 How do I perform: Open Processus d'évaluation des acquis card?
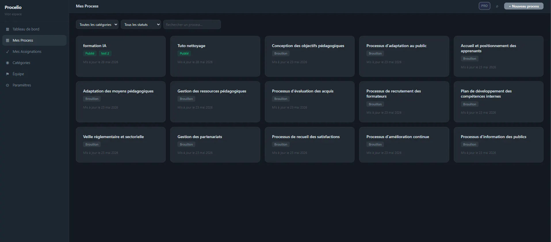coord(310,102)
